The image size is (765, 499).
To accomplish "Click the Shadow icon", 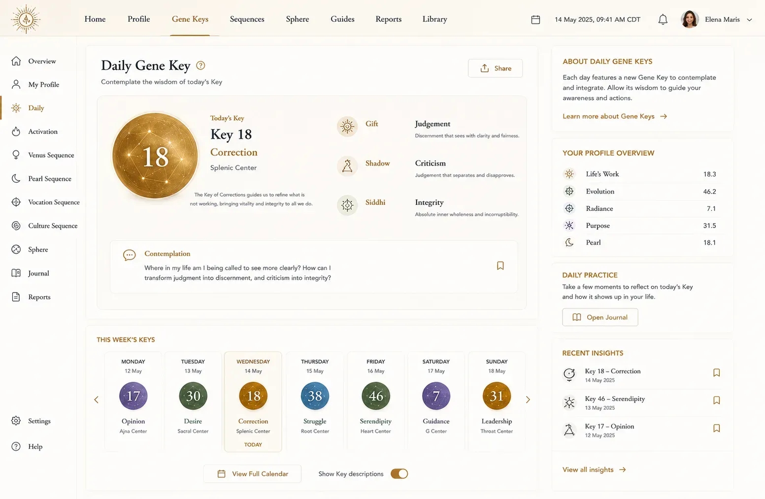I will (x=347, y=166).
